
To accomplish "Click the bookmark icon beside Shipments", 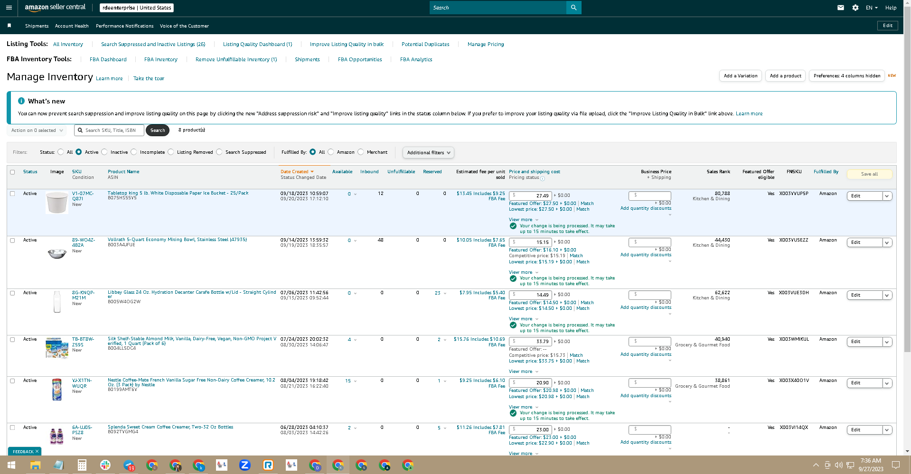I will coord(9,26).
